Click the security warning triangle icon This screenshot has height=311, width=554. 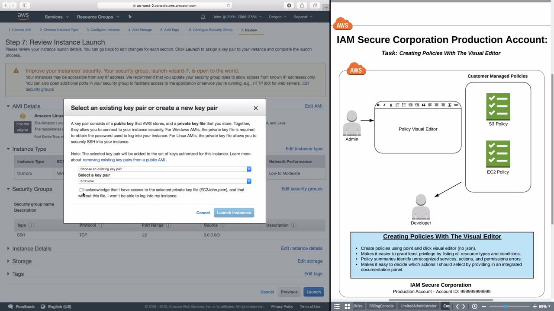point(16,70)
